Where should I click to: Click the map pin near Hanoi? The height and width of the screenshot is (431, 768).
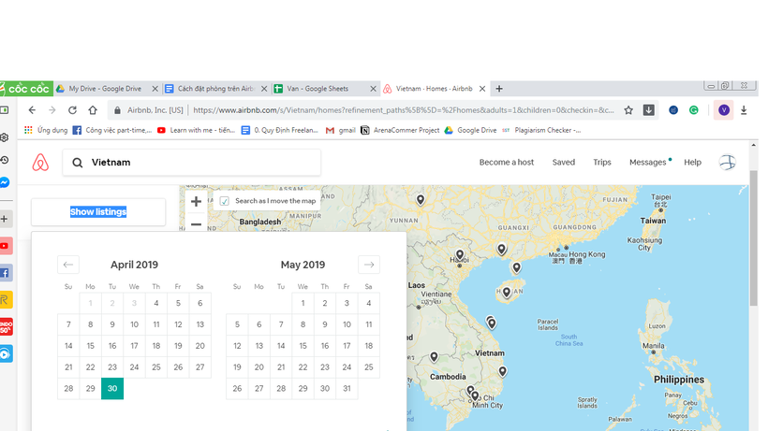(x=460, y=254)
